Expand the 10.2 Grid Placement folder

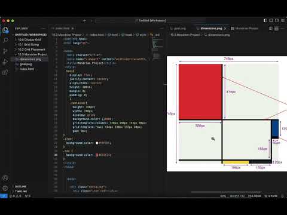(32, 50)
